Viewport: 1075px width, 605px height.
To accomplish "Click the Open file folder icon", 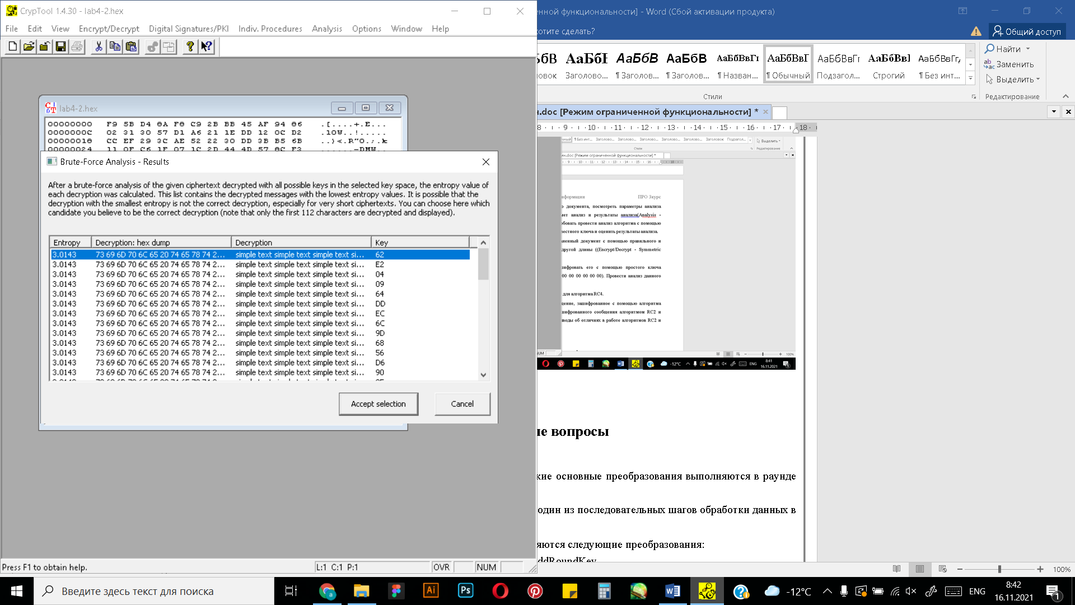I will pos(29,46).
